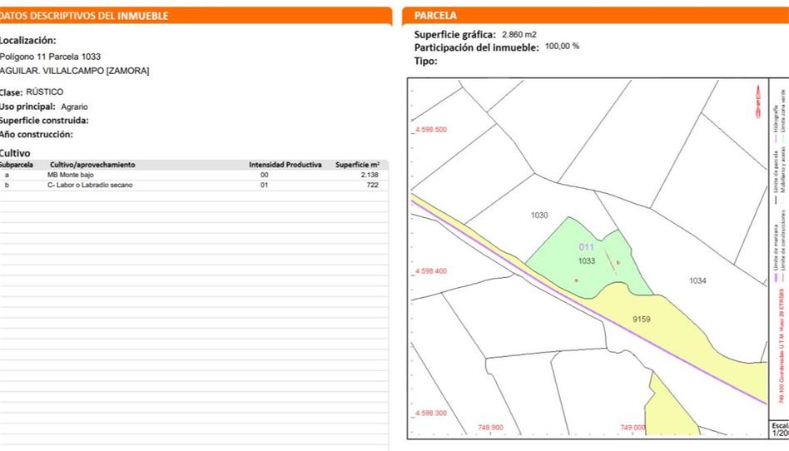Select 'AGUILAR. VILLALCAMPO [ZAMORA]' location text
The width and height of the screenshot is (789, 451).
74,71
